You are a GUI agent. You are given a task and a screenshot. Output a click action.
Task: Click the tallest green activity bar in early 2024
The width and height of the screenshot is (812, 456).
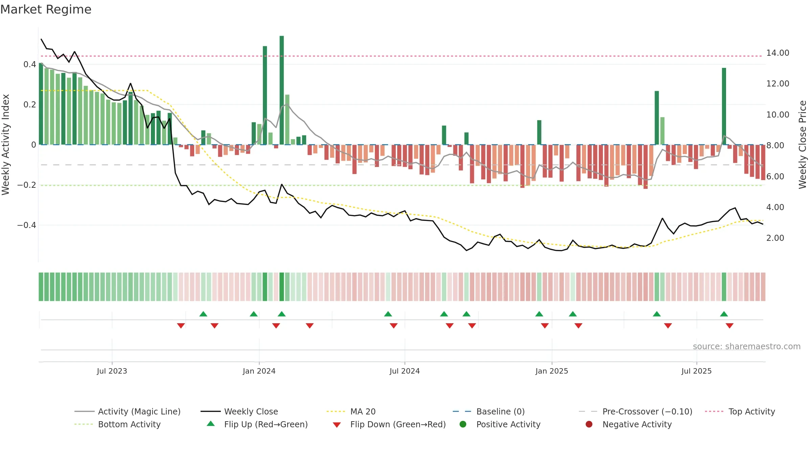click(282, 90)
